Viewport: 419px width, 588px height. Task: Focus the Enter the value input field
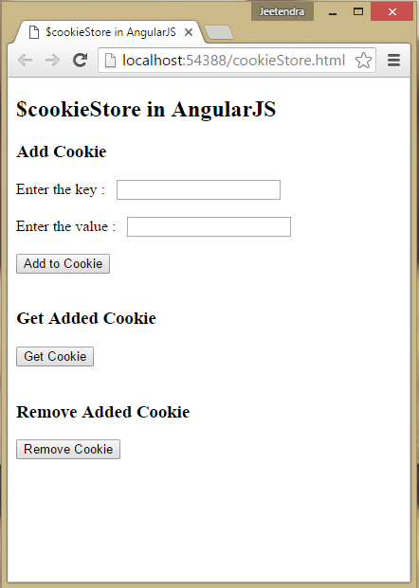(209, 227)
